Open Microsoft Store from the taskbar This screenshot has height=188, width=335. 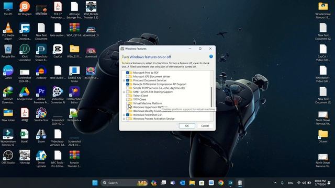(202, 183)
